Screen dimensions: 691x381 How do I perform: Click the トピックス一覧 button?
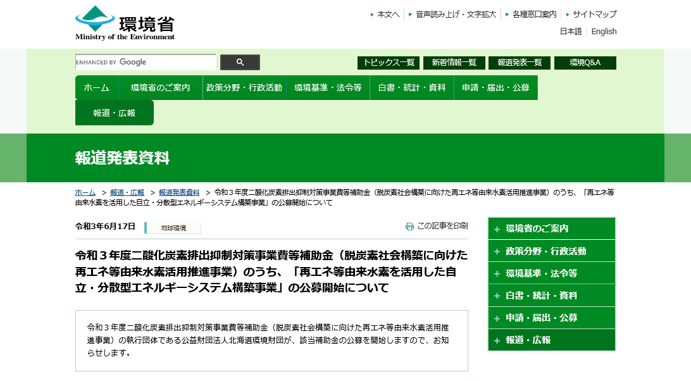(389, 63)
